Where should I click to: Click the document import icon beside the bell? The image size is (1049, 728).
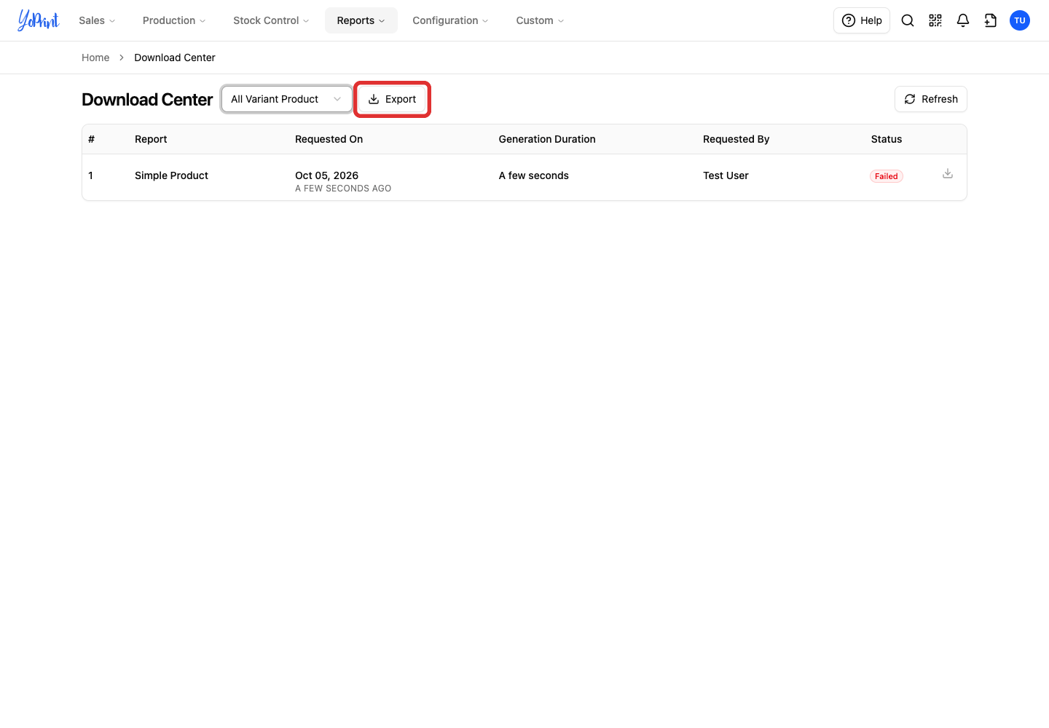point(991,20)
